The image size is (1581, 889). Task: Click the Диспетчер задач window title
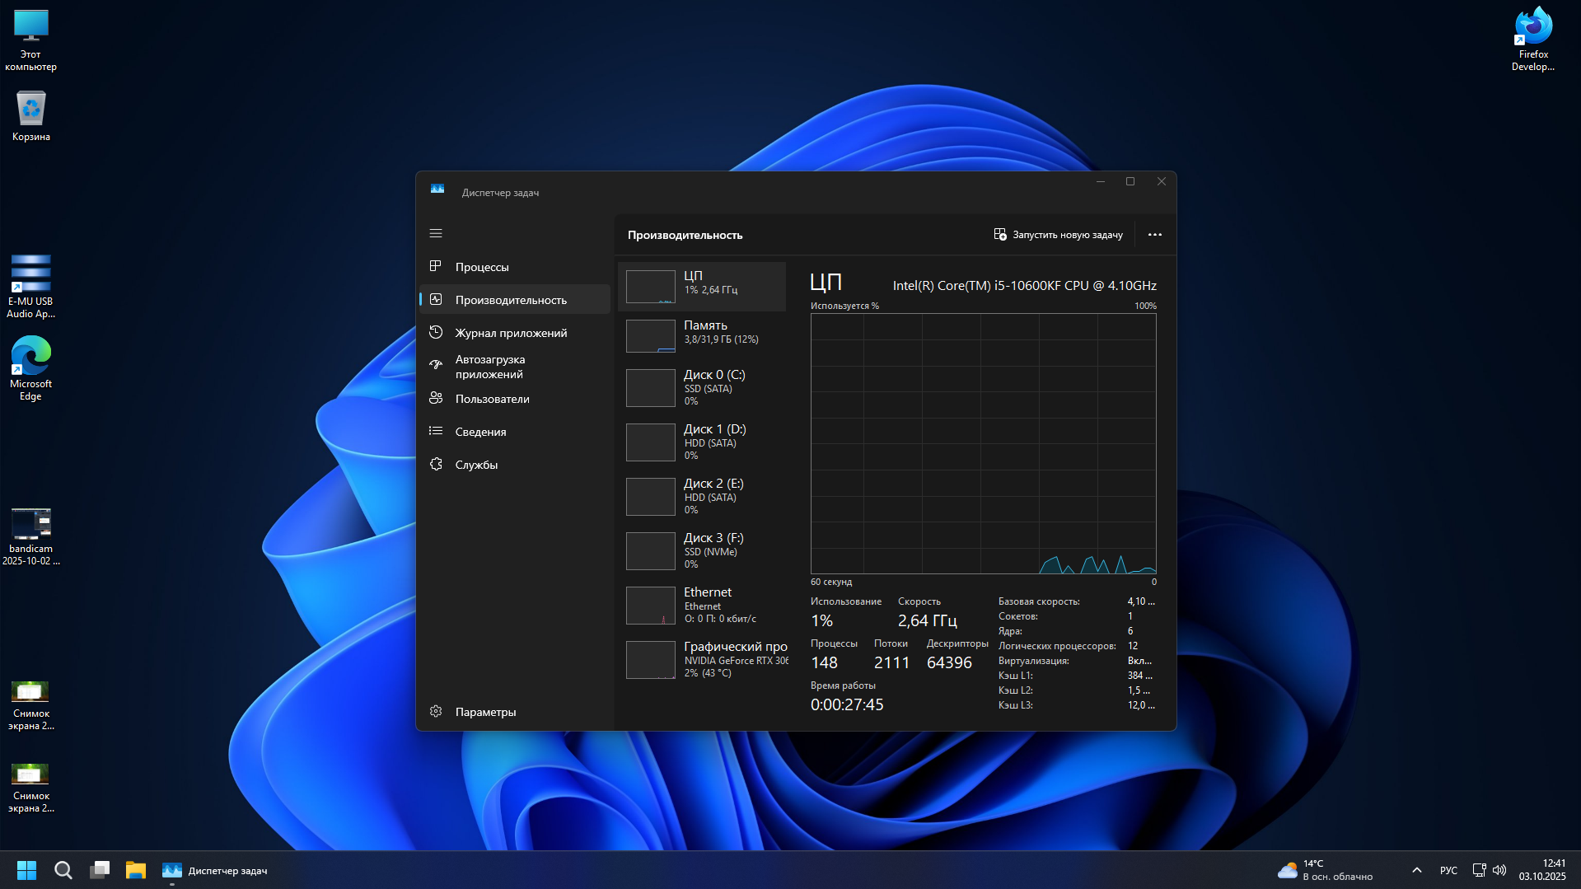point(500,193)
